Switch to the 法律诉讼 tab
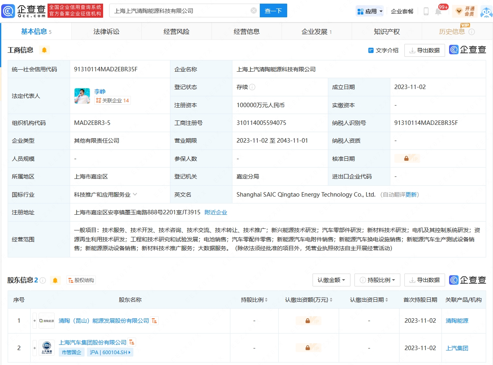The height and width of the screenshot is (365, 493). 106,31
